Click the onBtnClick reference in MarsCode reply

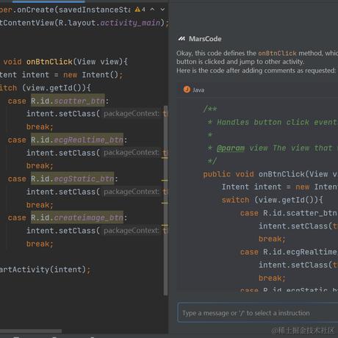click(277, 53)
